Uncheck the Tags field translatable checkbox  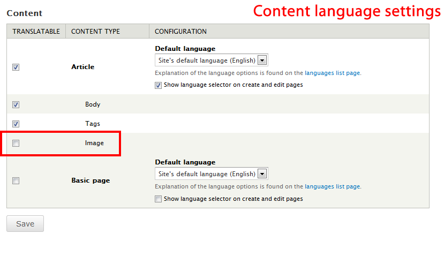(x=16, y=124)
